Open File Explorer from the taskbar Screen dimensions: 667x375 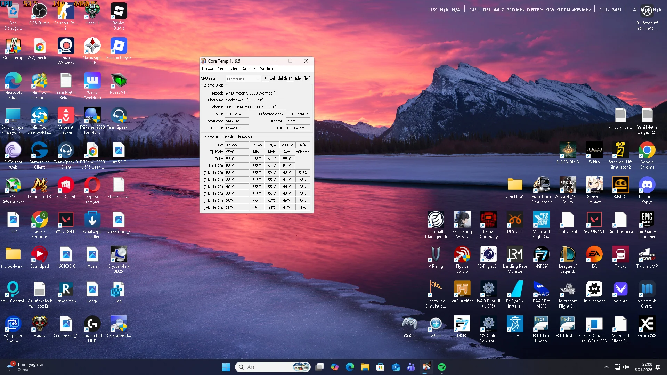point(365,367)
